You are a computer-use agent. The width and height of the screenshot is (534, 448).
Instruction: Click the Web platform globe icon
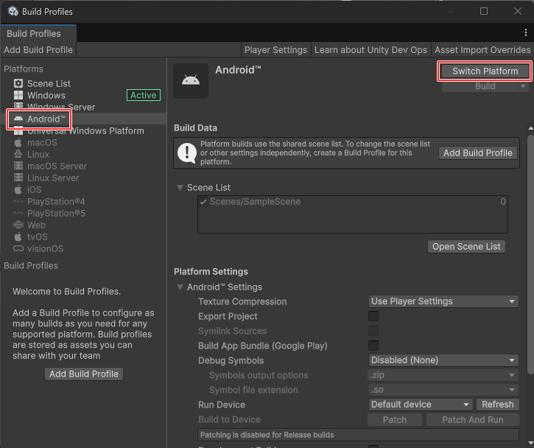tap(19, 225)
